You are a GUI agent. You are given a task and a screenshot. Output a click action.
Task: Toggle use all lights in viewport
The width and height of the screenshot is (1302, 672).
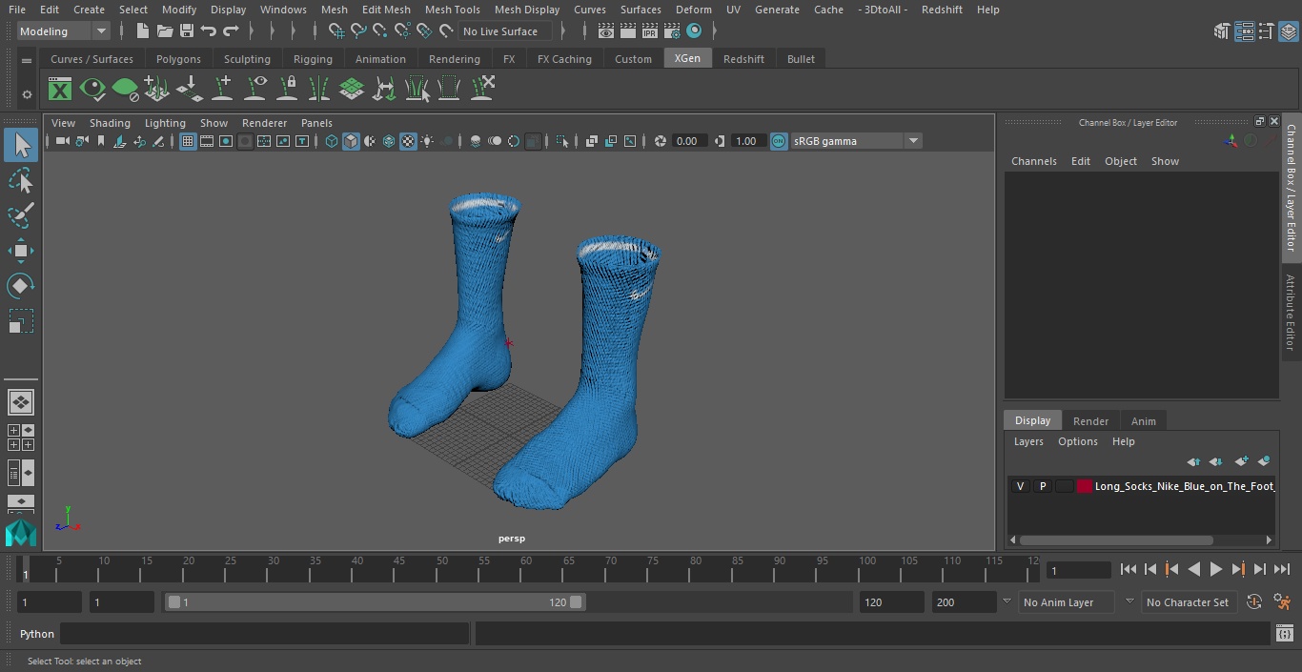click(427, 141)
